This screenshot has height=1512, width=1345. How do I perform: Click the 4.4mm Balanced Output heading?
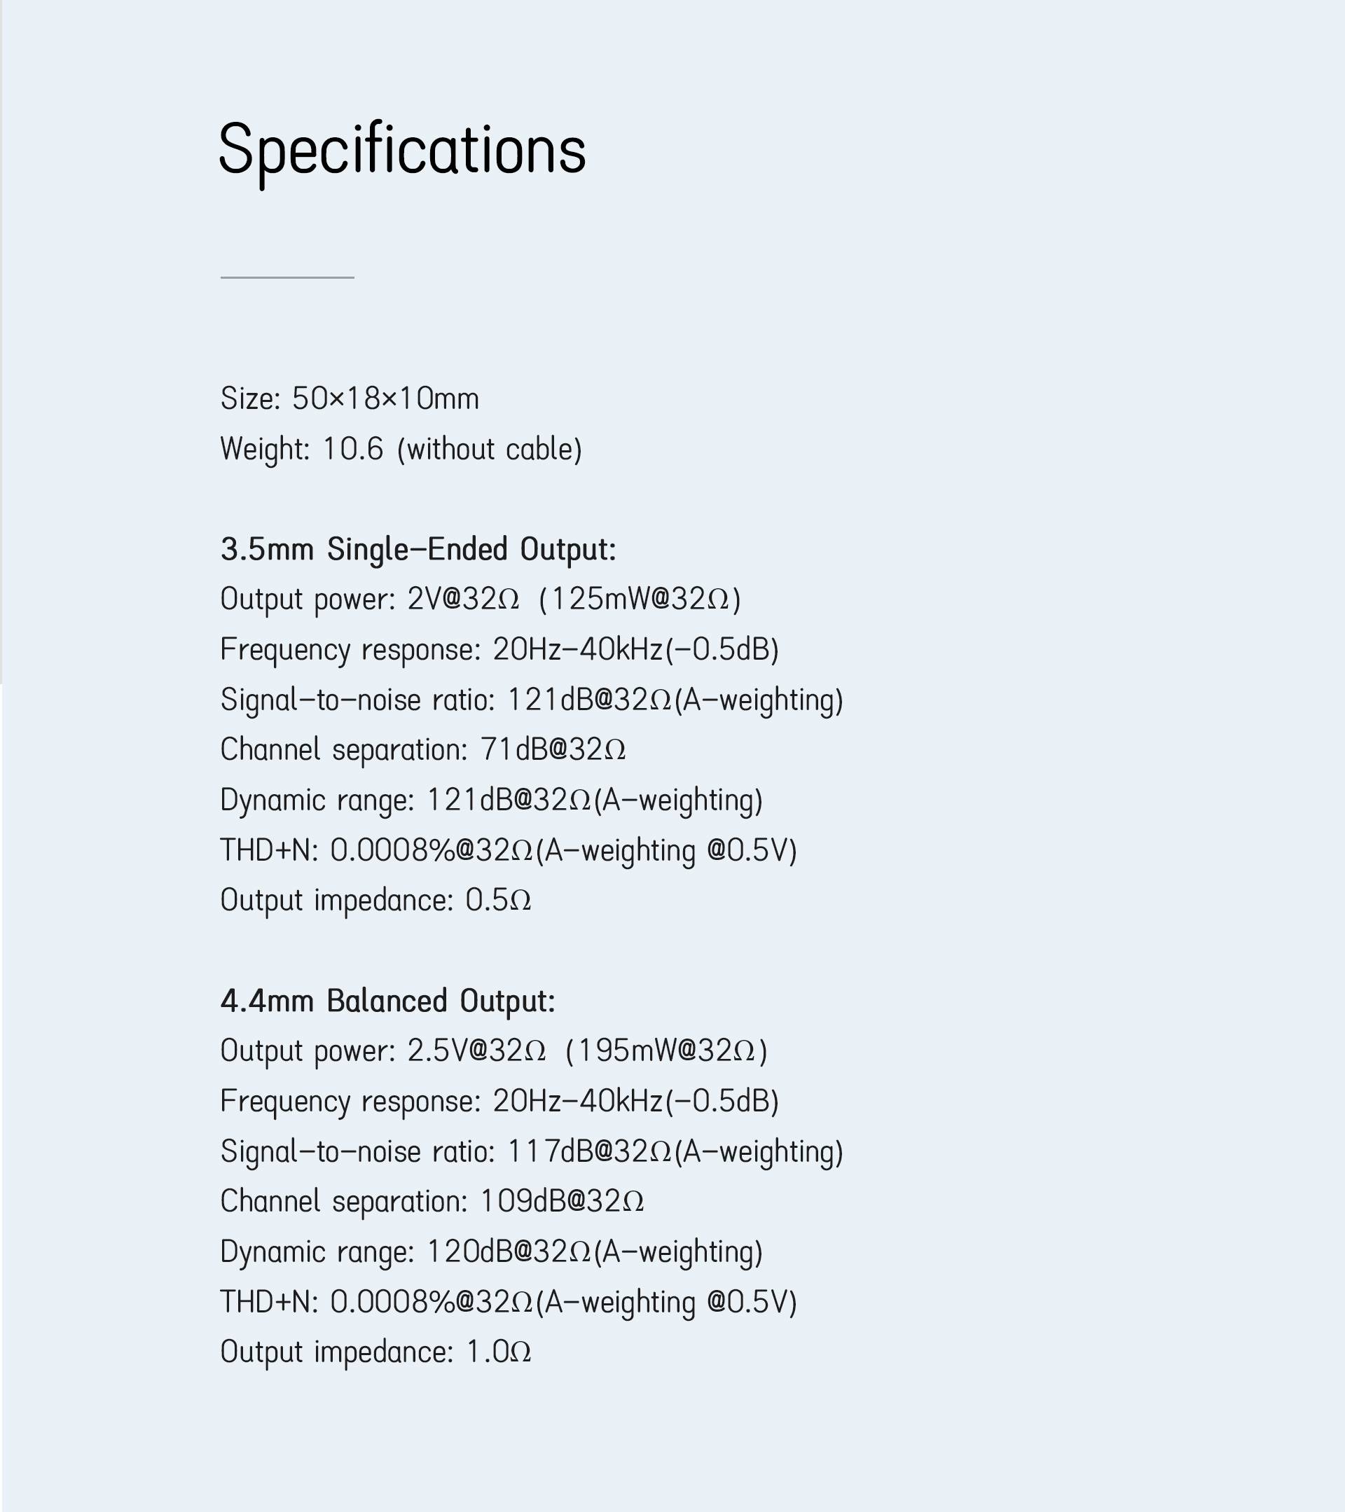click(387, 1001)
